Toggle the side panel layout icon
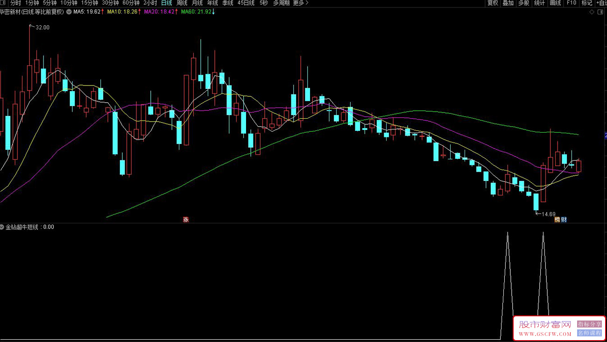 pyautogui.click(x=600, y=12)
